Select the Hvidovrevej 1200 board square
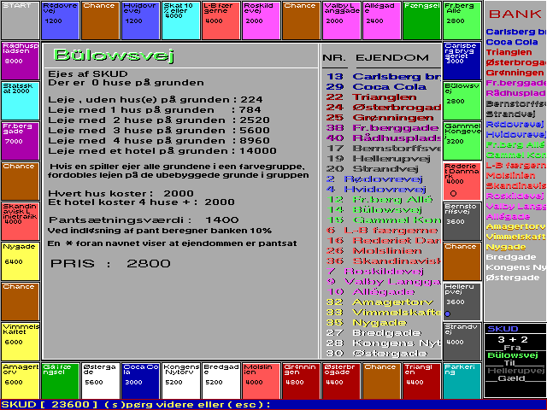The image size is (547, 410). pyautogui.click(x=140, y=20)
